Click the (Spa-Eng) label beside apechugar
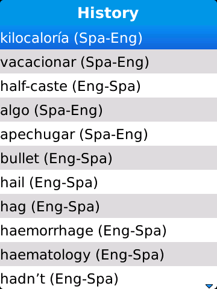The image size is (217, 289). 114,135
